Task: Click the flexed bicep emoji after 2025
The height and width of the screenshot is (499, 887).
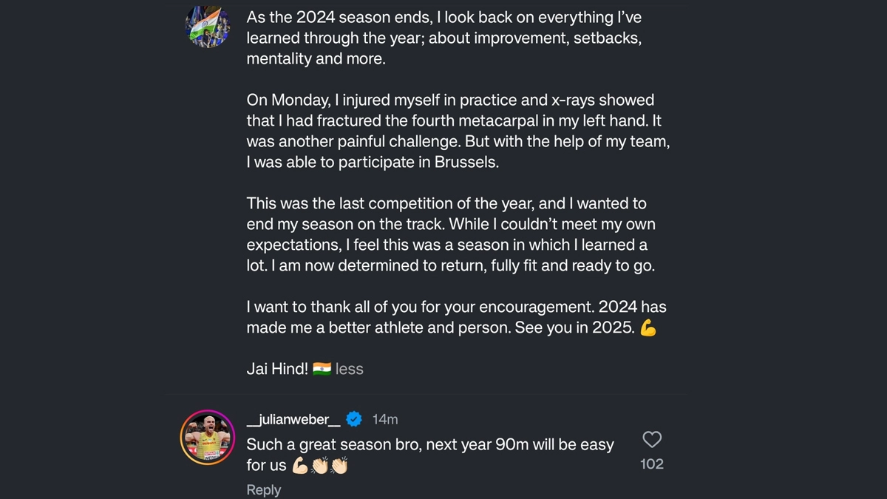Action: 648,328
